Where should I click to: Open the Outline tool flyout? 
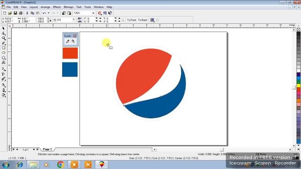click(3, 90)
